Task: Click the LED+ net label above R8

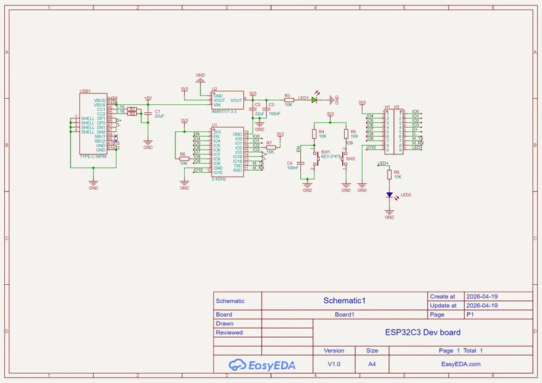Action: click(383, 163)
